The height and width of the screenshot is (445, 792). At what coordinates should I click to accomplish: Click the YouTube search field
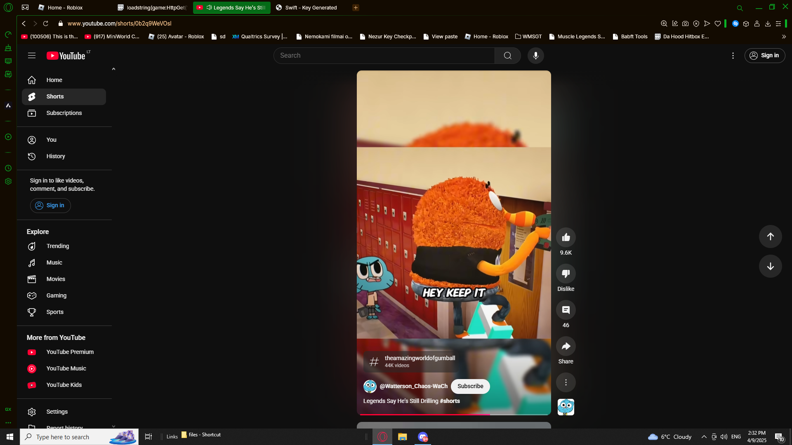[384, 56]
